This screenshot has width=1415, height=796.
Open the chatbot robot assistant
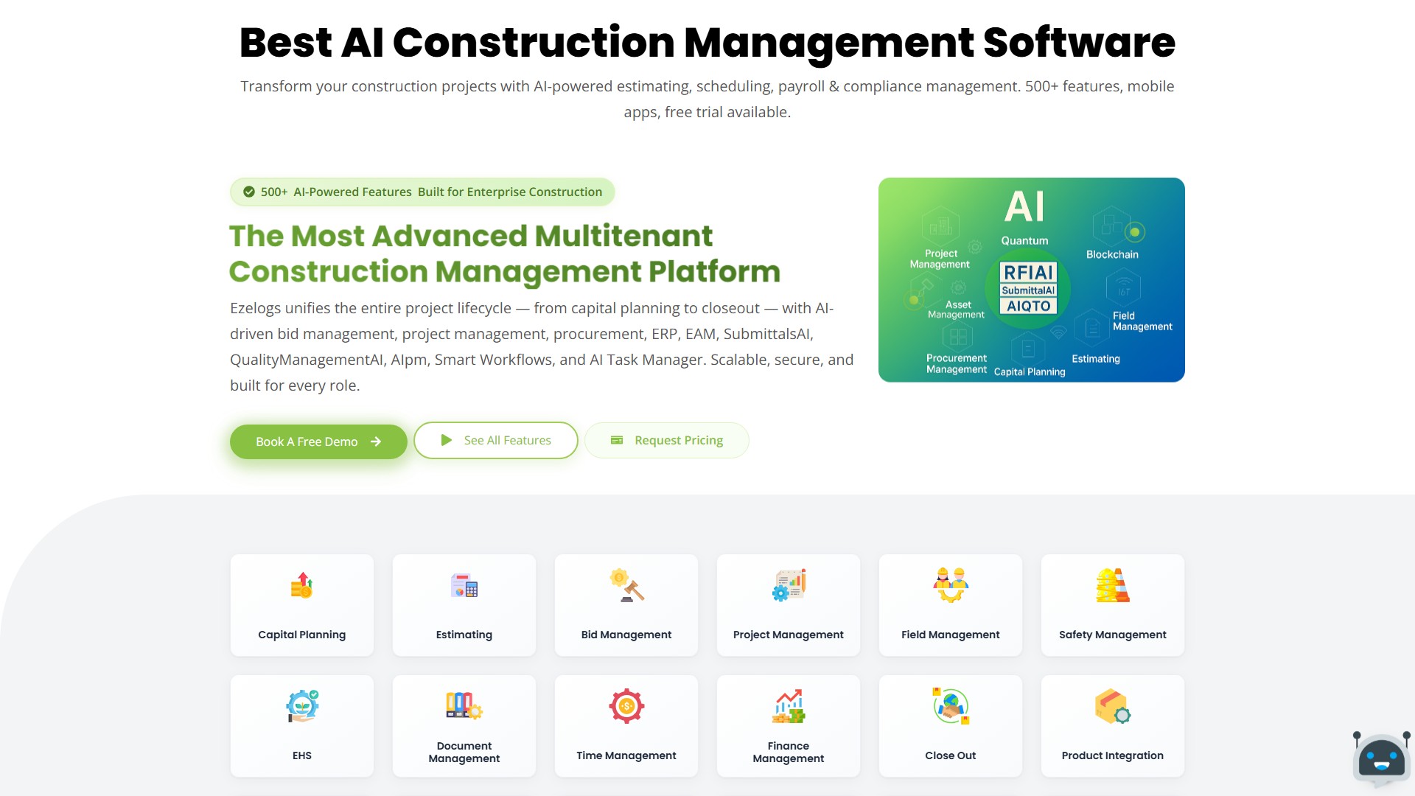[x=1381, y=758]
